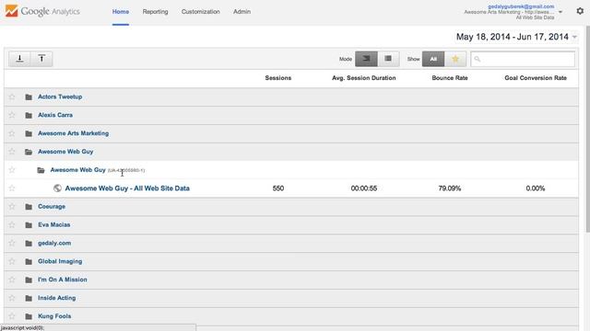The height and width of the screenshot is (331, 590).
Task: Star the Kung Fools account
Action: tap(12, 316)
